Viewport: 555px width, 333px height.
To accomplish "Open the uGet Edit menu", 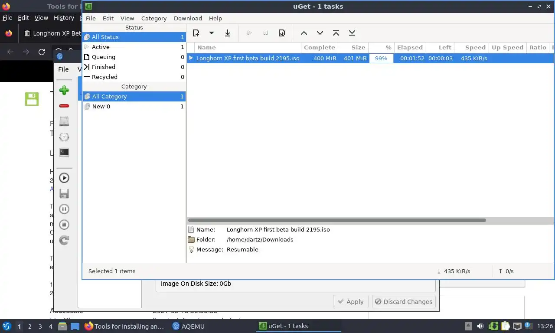I will pos(108,18).
